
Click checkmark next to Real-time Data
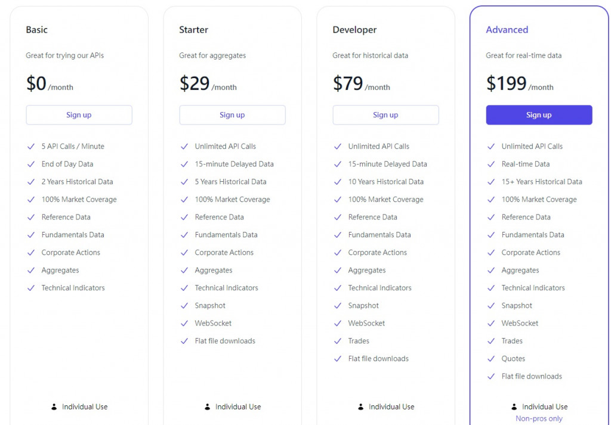491,164
